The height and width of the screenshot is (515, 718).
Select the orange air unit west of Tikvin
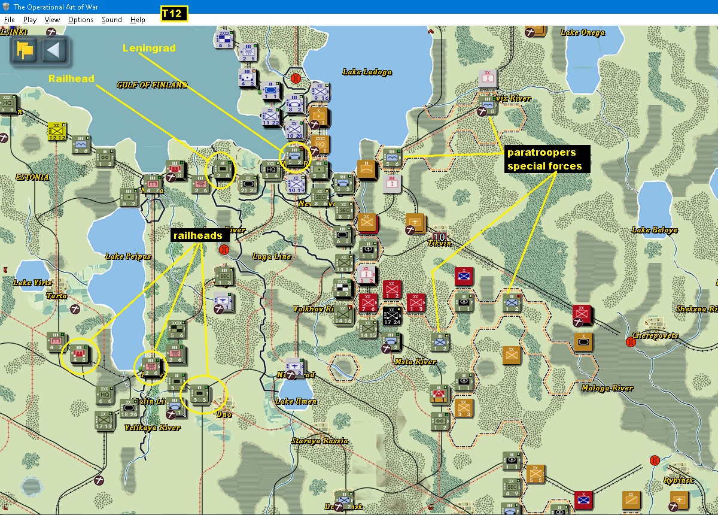click(415, 223)
